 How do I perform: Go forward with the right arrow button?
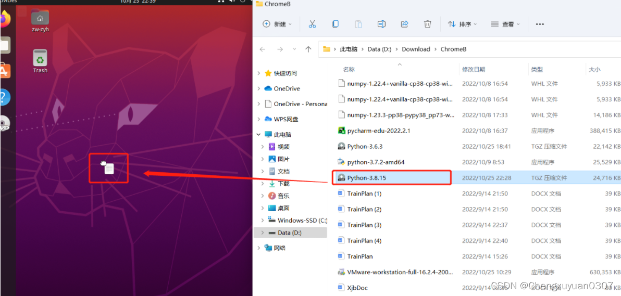pos(280,49)
